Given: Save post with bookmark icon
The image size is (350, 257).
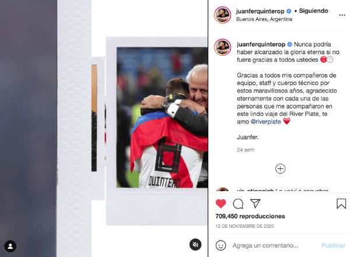Looking at the screenshot, I should click(x=341, y=203).
